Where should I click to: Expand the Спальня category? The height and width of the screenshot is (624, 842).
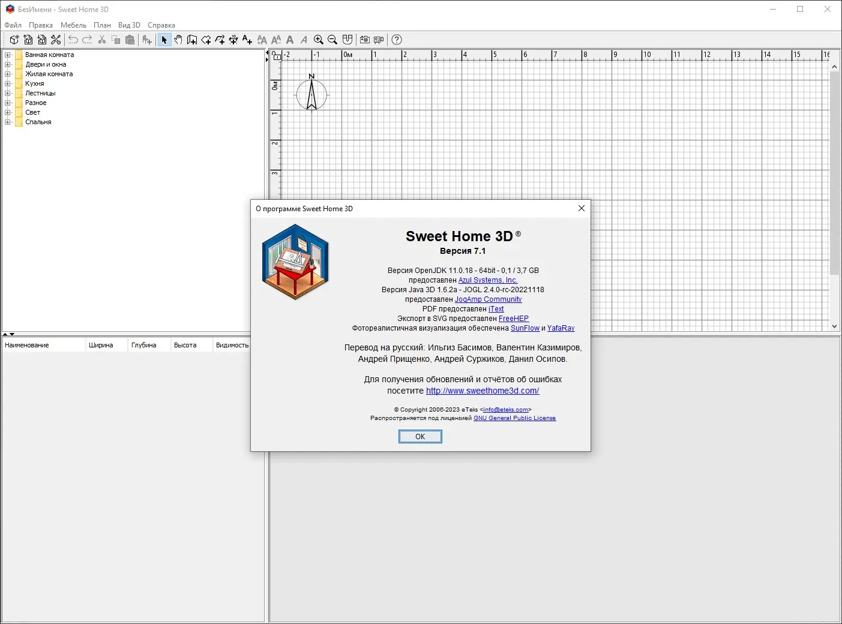(8, 122)
